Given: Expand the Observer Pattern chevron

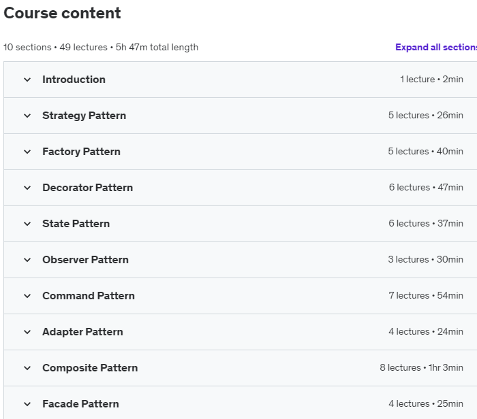Looking at the screenshot, I should click(x=27, y=260).
